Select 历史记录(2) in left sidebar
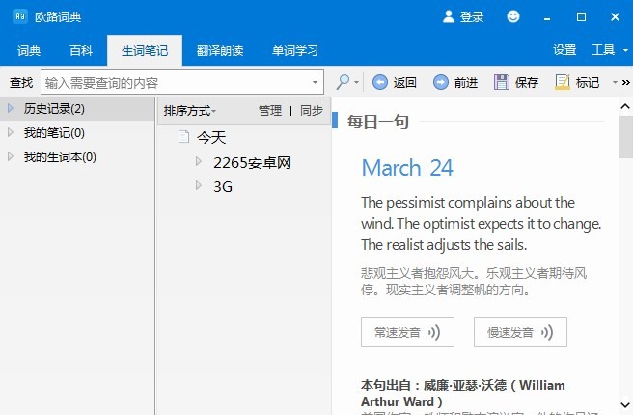Screen dimensions: 633x415 pyautogui.click(x=54, y=109)
